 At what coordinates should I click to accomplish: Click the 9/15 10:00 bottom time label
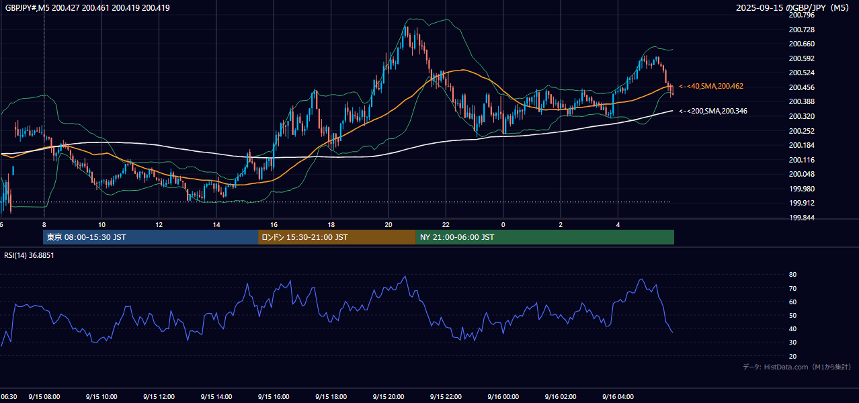[101, 397]
